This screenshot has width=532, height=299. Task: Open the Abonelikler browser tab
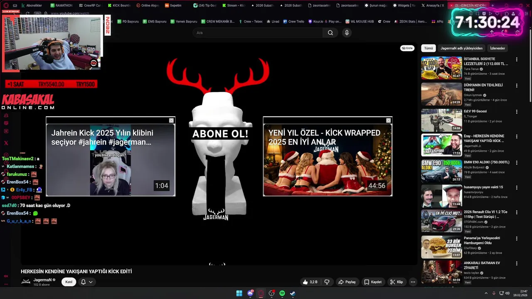[x=31, y=5]
